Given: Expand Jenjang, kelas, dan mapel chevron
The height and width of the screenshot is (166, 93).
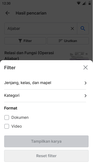Looking at the screenshot, I should tap(86, 83).
